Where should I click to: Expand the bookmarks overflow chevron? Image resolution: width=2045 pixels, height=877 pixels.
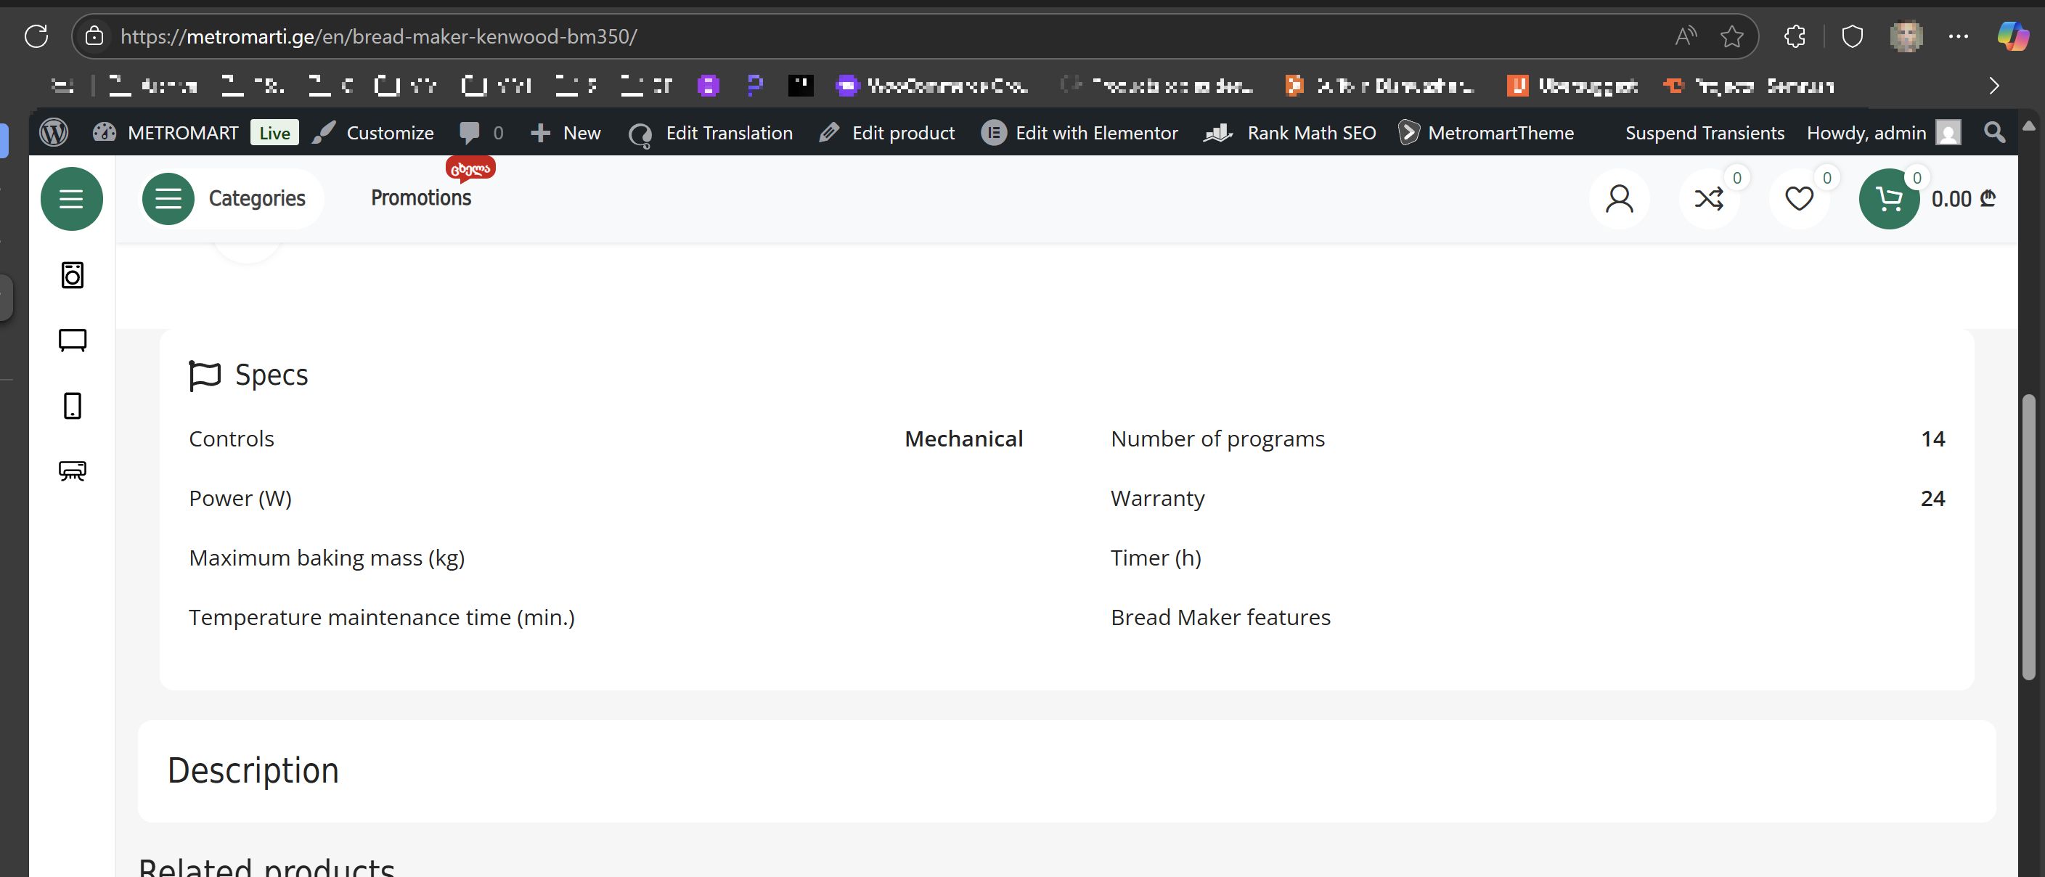pyautogui.click(x=1993, y=86)
